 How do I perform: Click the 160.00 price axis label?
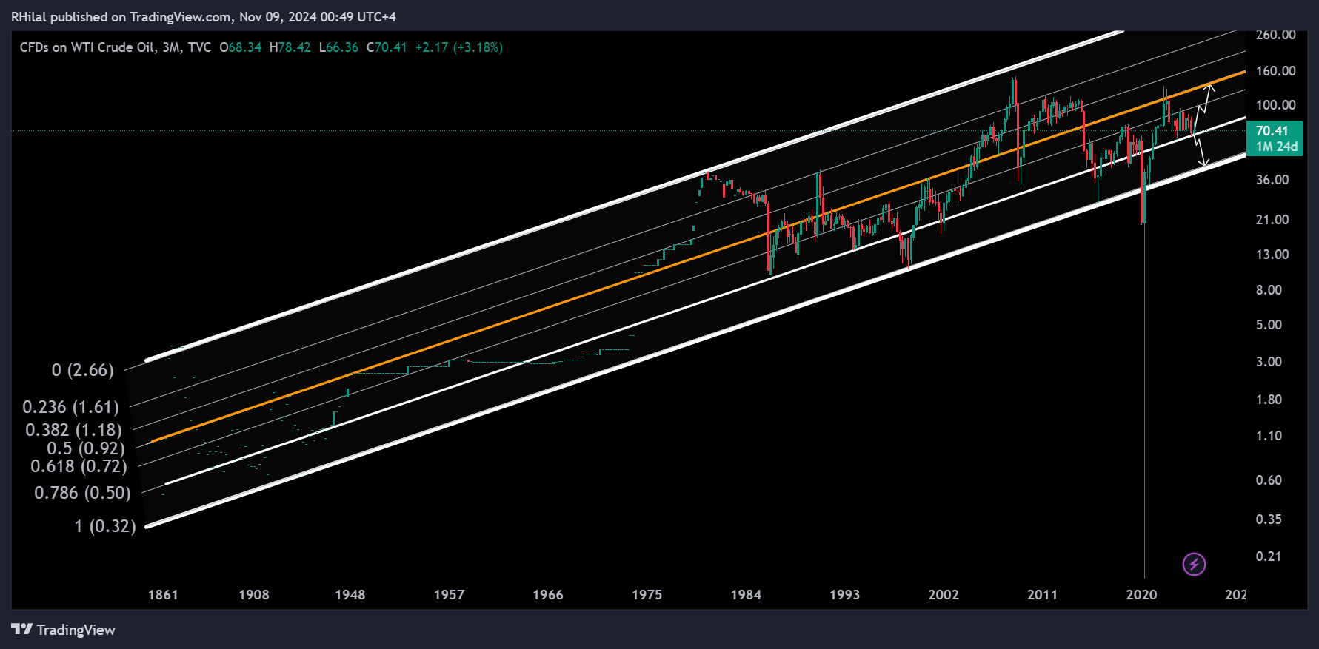pos(1276,71)
